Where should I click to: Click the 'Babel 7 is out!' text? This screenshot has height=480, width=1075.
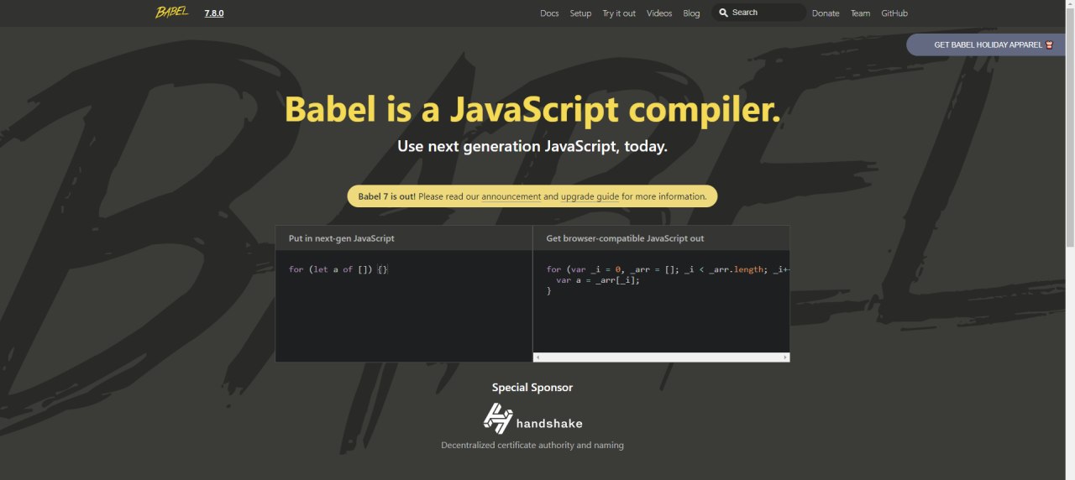(387, 196)
